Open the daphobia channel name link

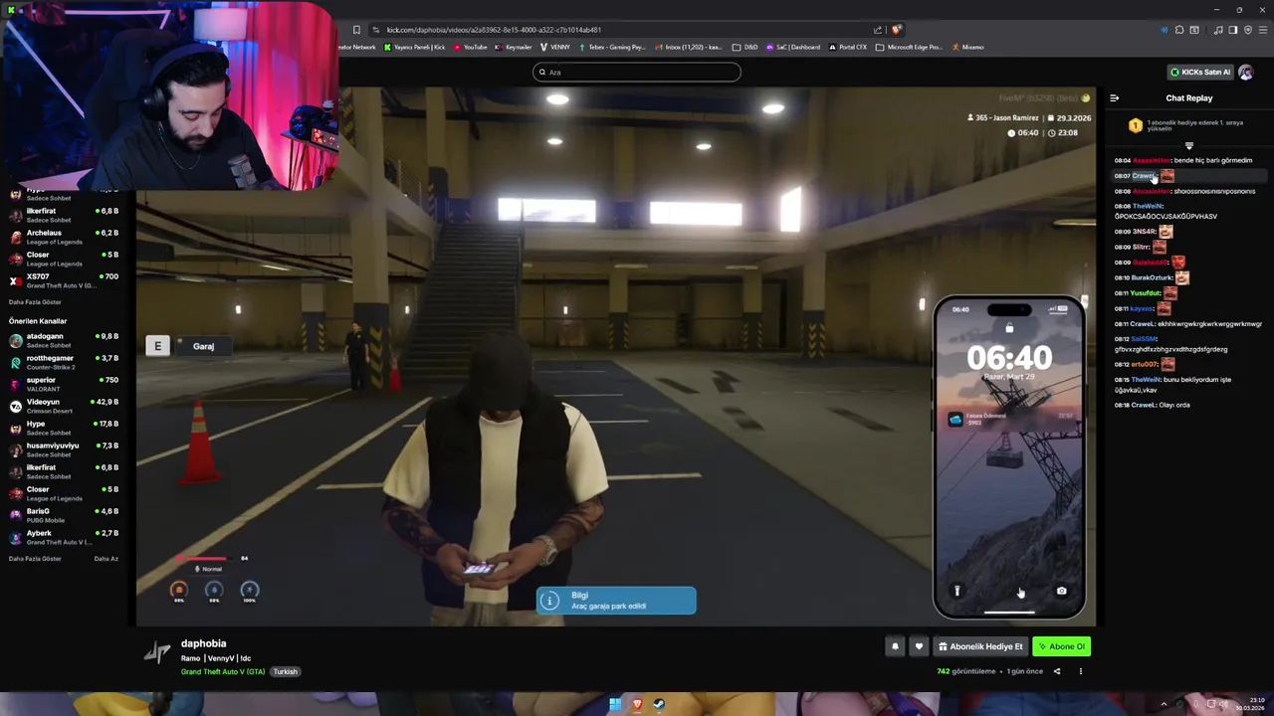click(203, 643)
